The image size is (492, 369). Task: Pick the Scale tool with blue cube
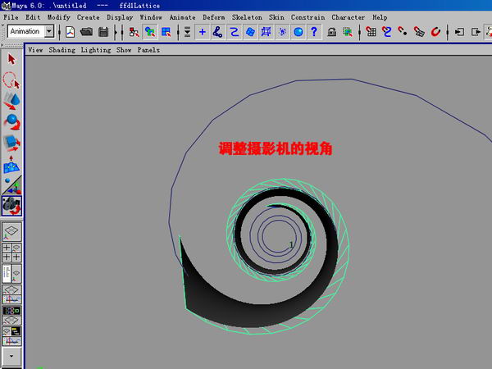[12, 143]
